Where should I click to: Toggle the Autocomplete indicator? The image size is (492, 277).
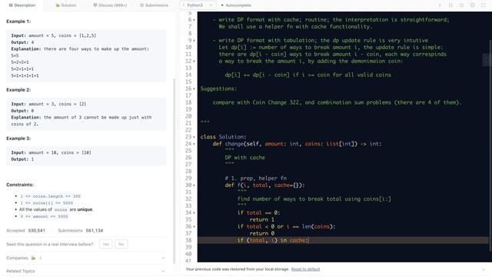click(236, 5)
